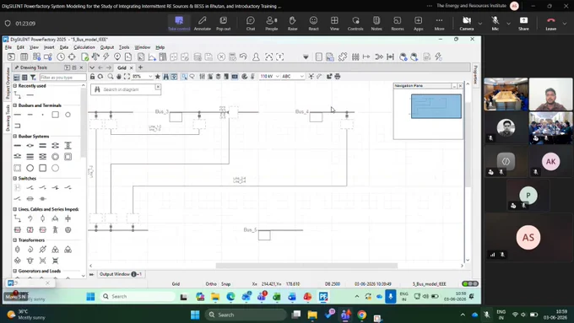This screenshot has height=323, width=574.
Task: Open the Data menu
Action: tap(64, 47)
